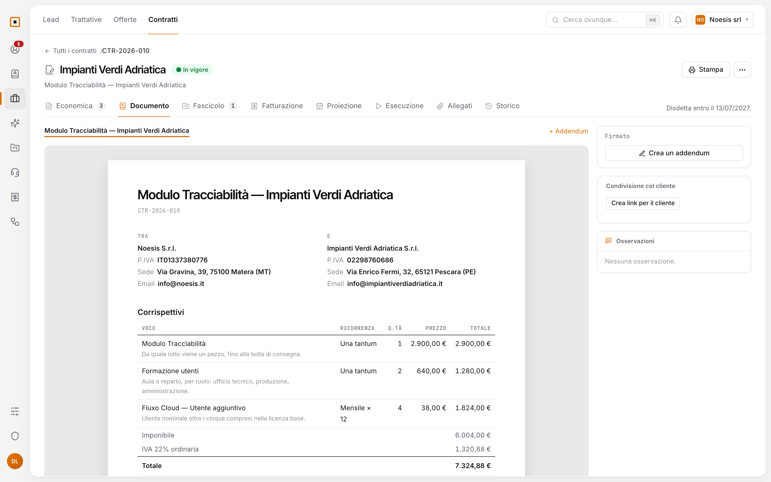Open the notifications bell
The height and width of the screenshot is (482, 771).
point(678,20)
